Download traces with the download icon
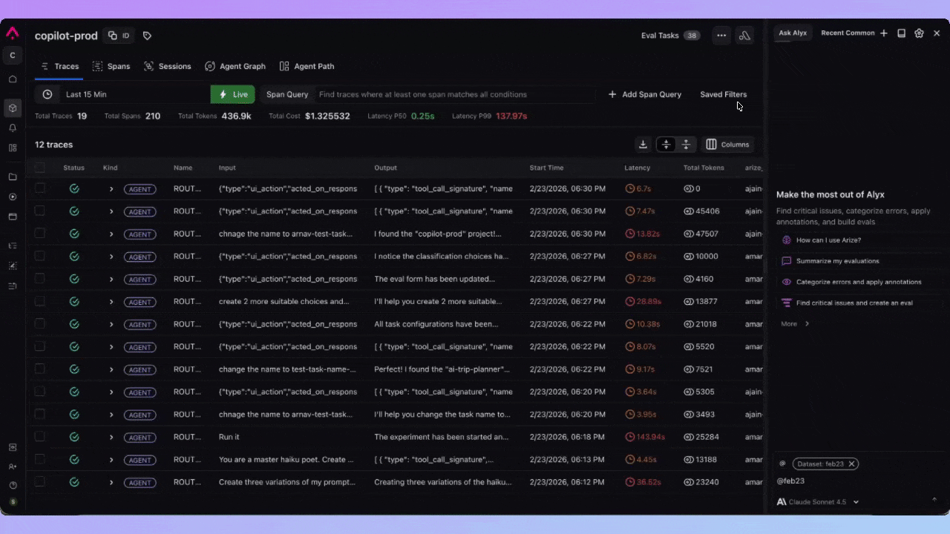Viewport: 950px width, 534px height. (643, 145)
